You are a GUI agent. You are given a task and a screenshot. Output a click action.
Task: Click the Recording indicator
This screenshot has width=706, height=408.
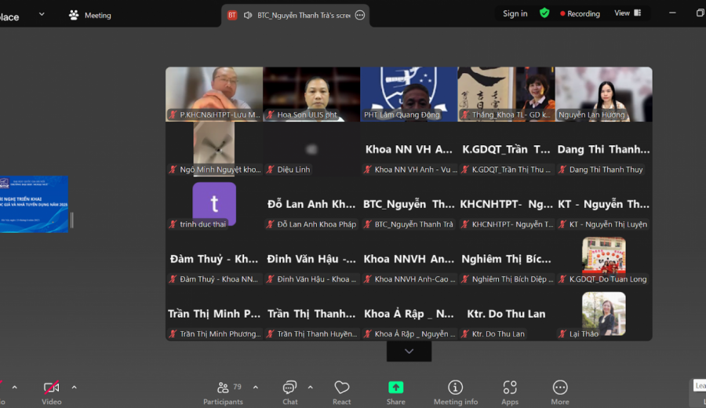point(580,13)
